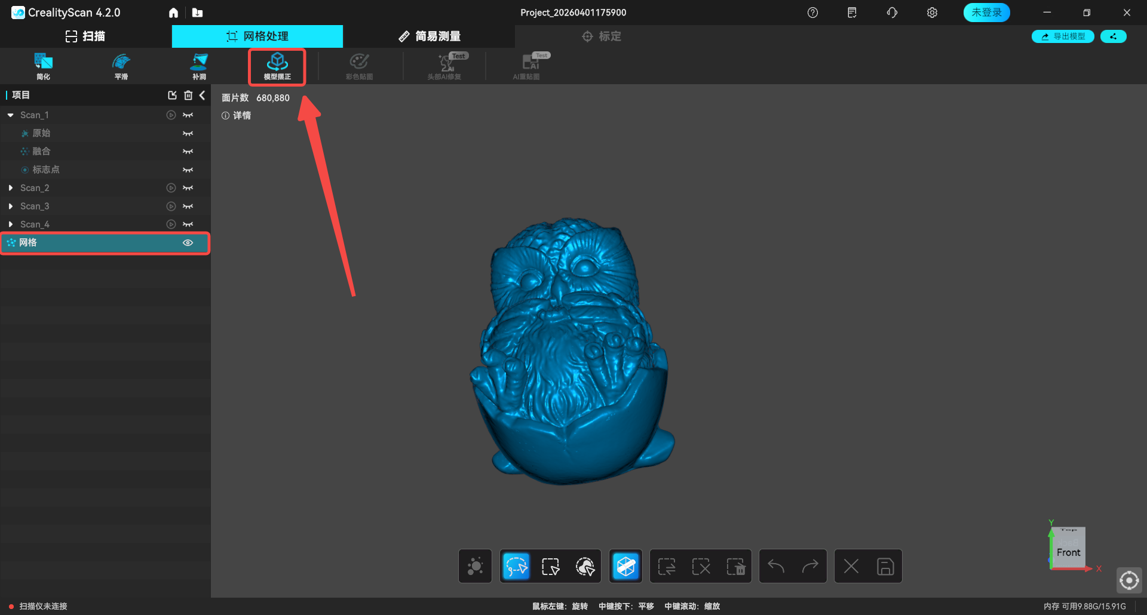Expand the Scan_3 tree node
The image size is (1147, 615).
[11, 207]
